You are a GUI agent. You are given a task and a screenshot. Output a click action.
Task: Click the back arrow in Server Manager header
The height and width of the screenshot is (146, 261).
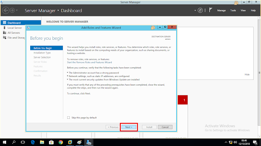pos(6,10)
